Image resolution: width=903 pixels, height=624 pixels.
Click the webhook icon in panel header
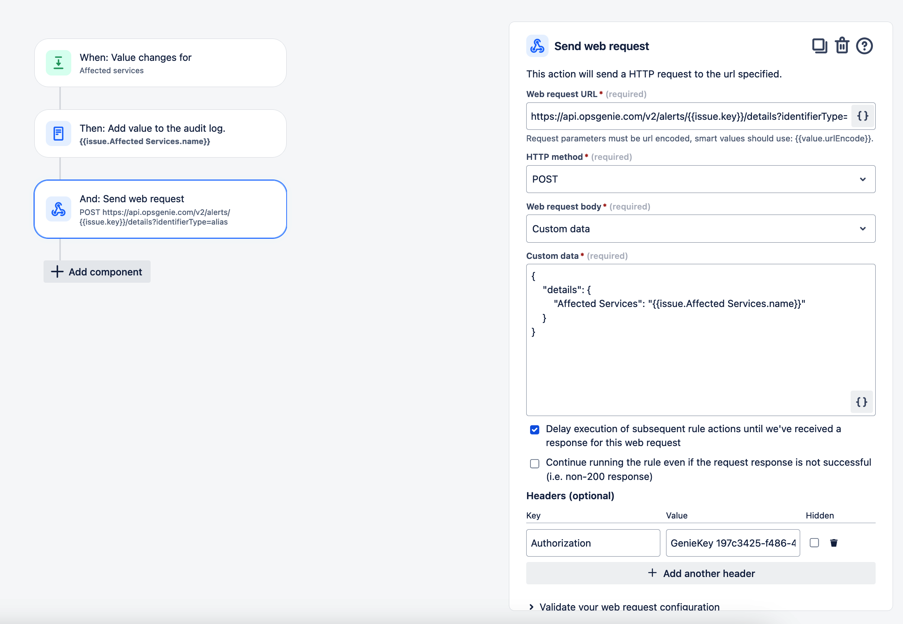point(537,46)
